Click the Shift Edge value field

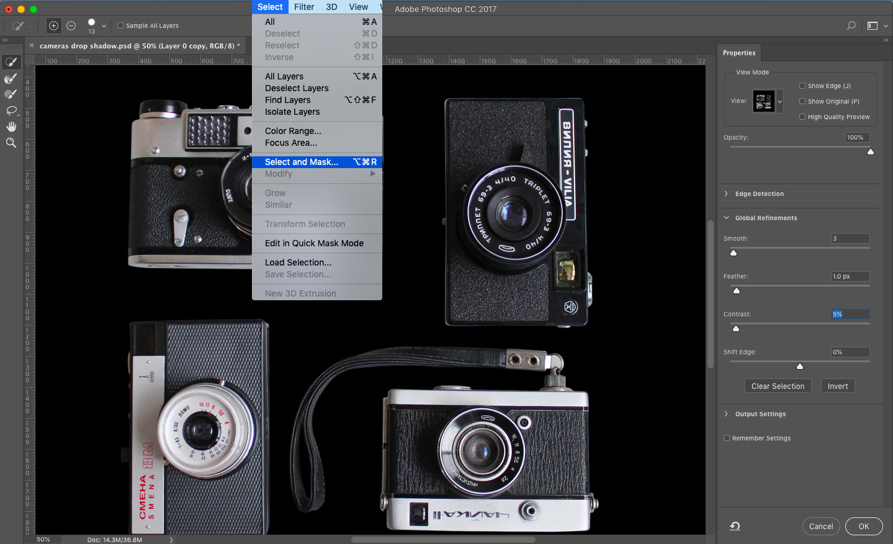(x=850, y=352)
